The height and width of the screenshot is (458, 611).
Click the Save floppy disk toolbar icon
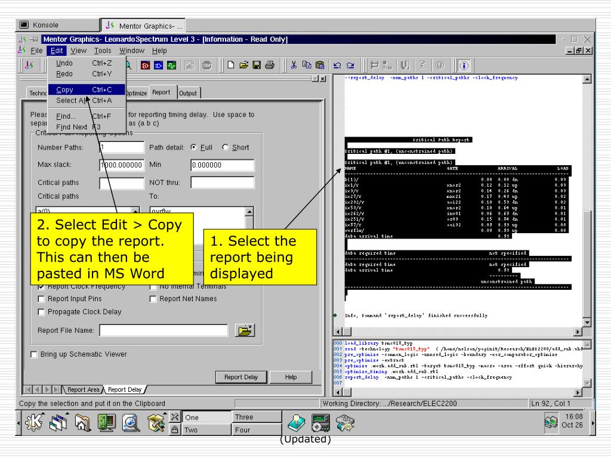tap(257, 65)
